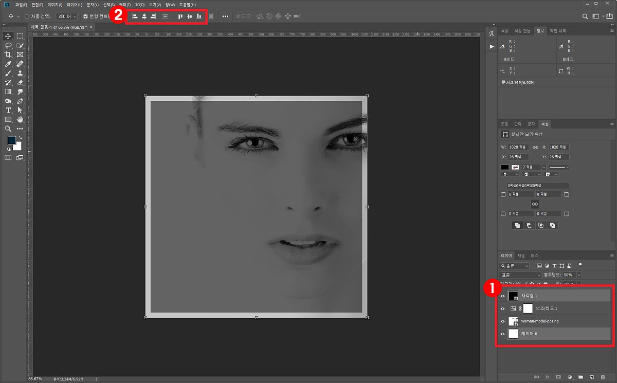617x383 pixels.
Task: Add layer style with fx icon
Action: click(548, 377)
